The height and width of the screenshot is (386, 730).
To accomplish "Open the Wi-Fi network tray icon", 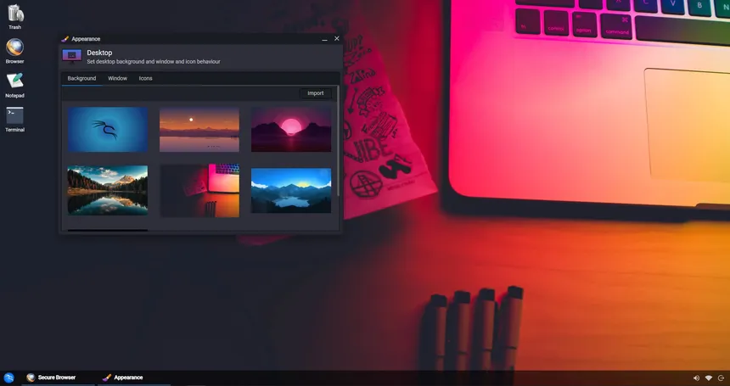I will pyautogui.click(x=709, y=378).
